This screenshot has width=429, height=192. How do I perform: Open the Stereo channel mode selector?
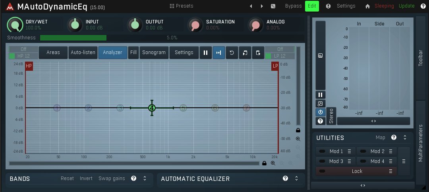tap(331, 116)
